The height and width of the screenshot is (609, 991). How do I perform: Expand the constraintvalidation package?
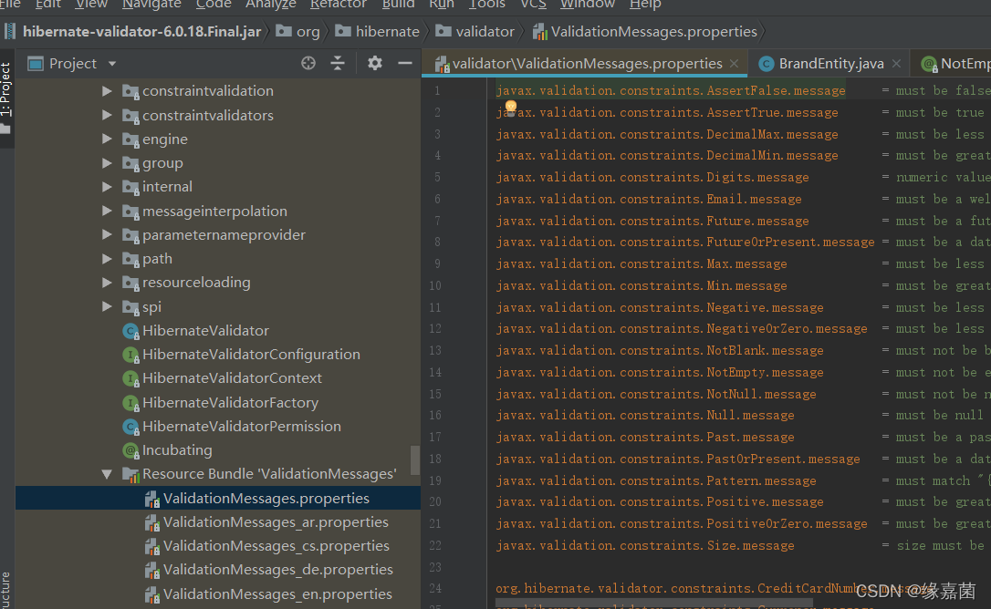(107, 91)
